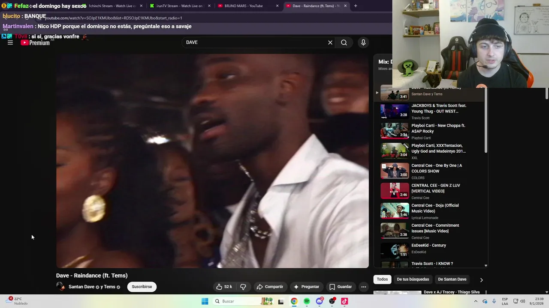Open Santan Dave y Tems in the mix list
Screen dimensions: 549x308
click(x=429, y=94)
